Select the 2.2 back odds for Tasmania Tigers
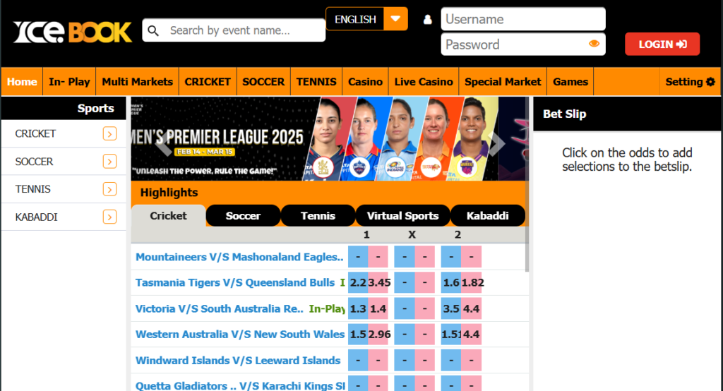 (x=358, y=283)
